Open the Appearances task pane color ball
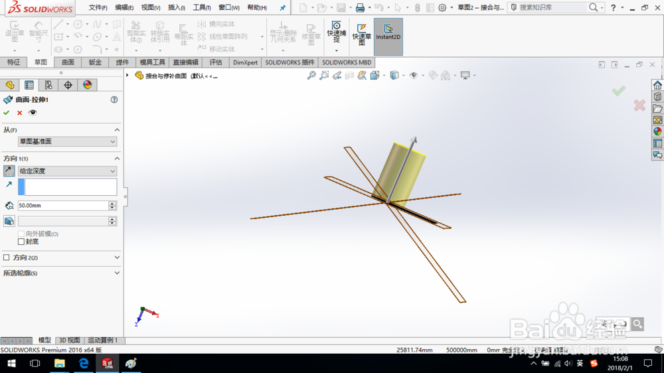 click(x=657, y=131)
